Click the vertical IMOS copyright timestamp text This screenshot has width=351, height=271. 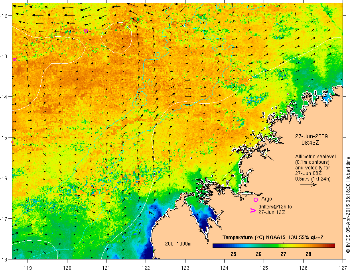[348, 205]
